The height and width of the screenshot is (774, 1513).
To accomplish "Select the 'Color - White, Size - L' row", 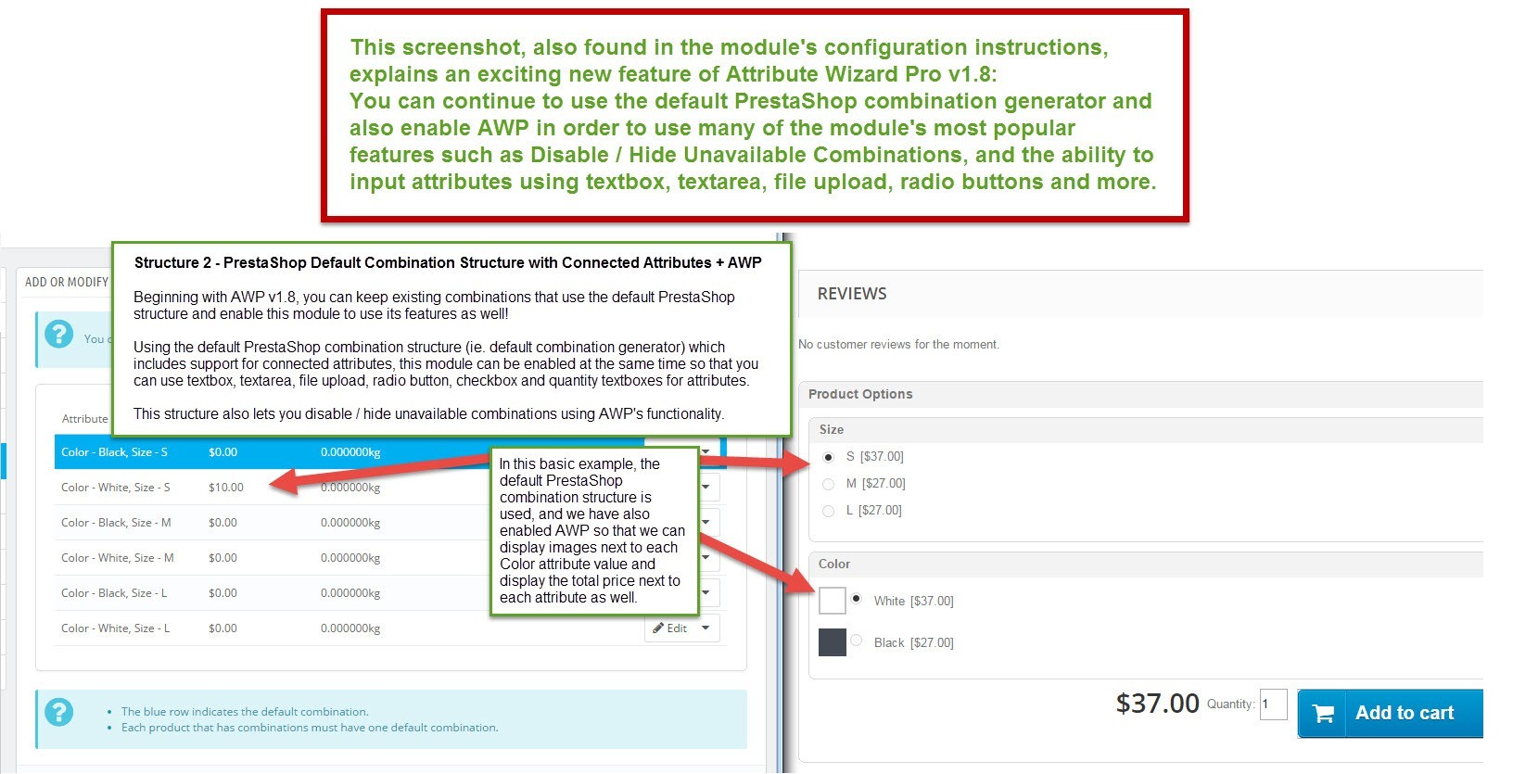I will (389, 628).
